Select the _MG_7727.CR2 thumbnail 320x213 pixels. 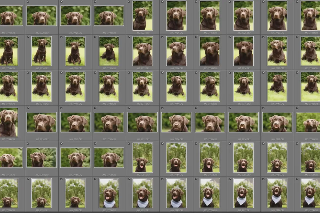277,15
